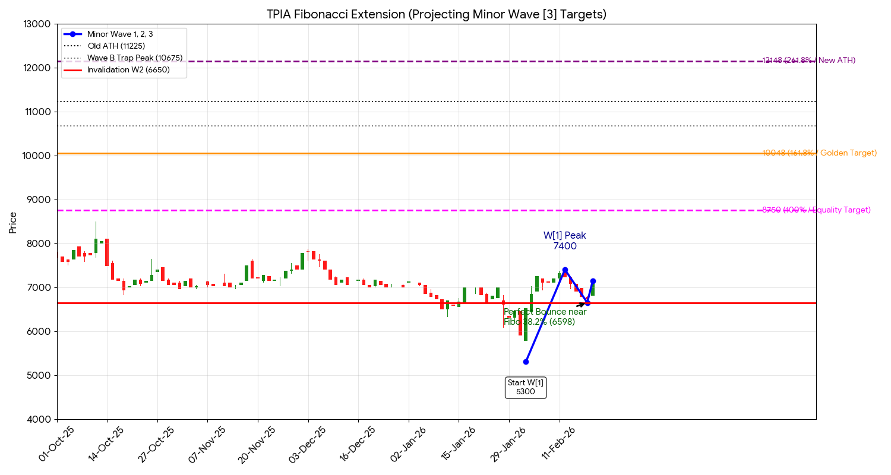The image size is (891, 475).
Task: Click the "W[1] Peak 7400" annotation
Action: tap(565, 240)
